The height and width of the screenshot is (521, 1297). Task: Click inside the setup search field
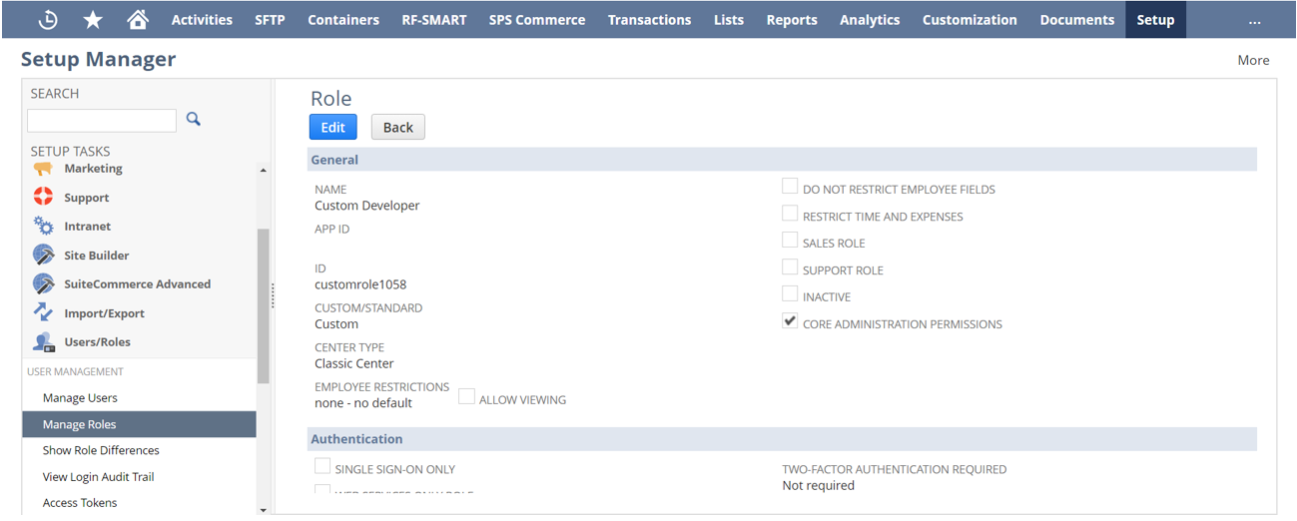[x=102, y=120]
